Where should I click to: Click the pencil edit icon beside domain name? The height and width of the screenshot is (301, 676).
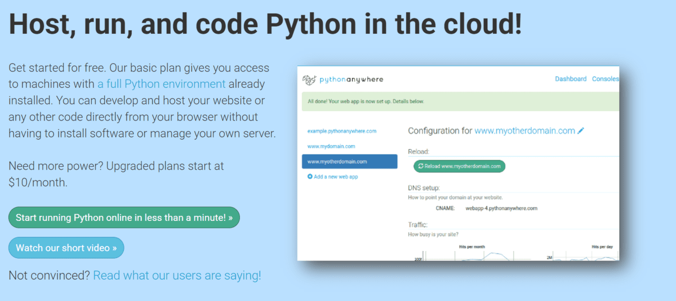coord(581,131)
